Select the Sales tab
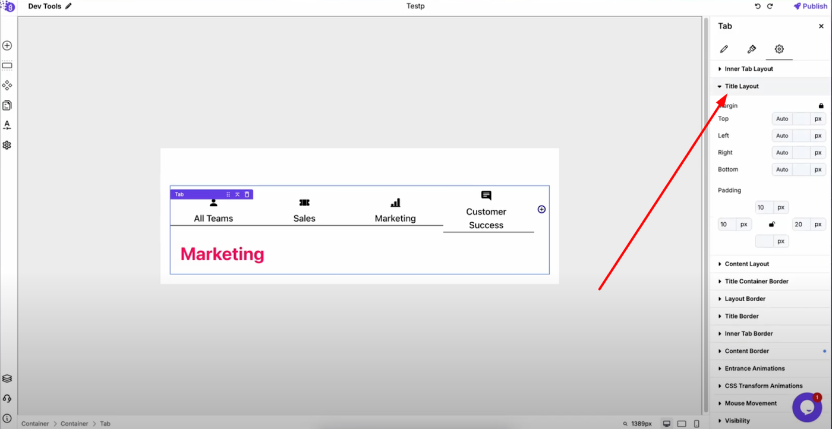832x429 pixels. tap(304, 211)
